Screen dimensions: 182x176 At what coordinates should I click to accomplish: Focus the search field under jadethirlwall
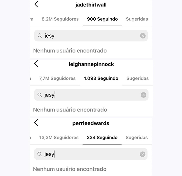click(x=91, y=35)
